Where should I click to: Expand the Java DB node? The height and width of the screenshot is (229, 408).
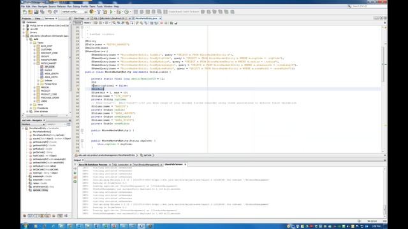point(24,29)
